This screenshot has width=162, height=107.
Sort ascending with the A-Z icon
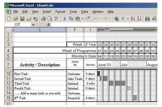pyautogui.click(x=133, y=19)
